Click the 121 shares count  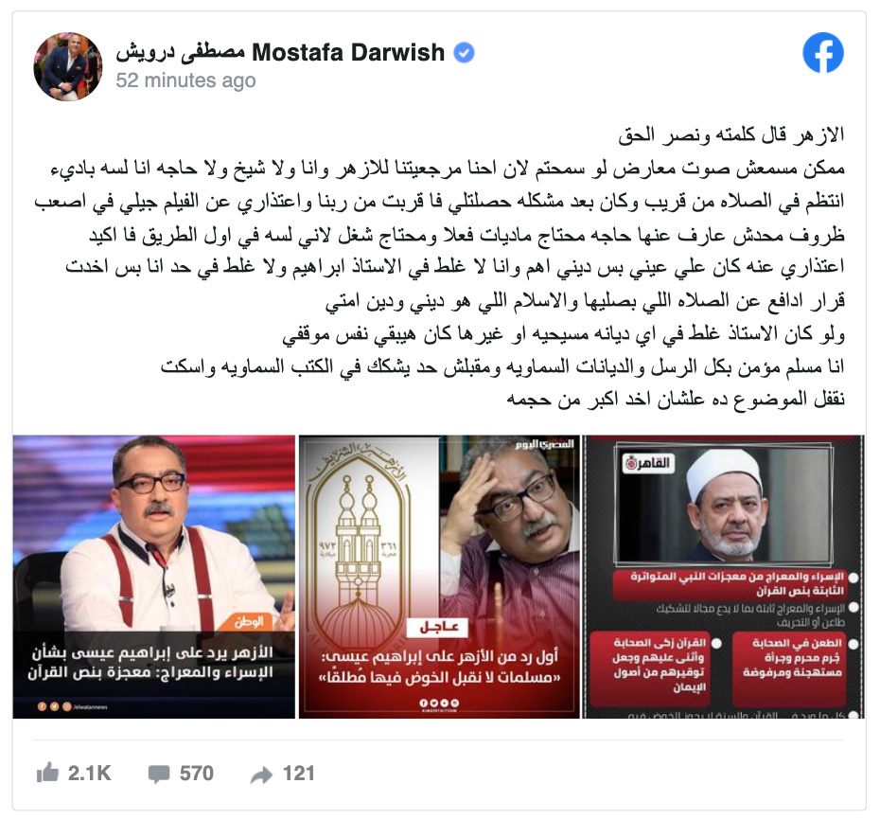pos(299,774)
